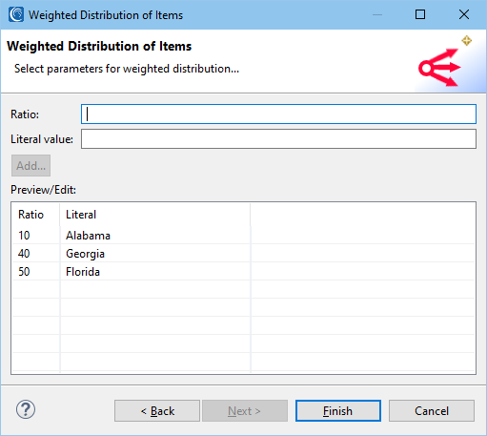487x436 pixels.
Task: Click the ratio value 40 cell
Action: (24, 254)
